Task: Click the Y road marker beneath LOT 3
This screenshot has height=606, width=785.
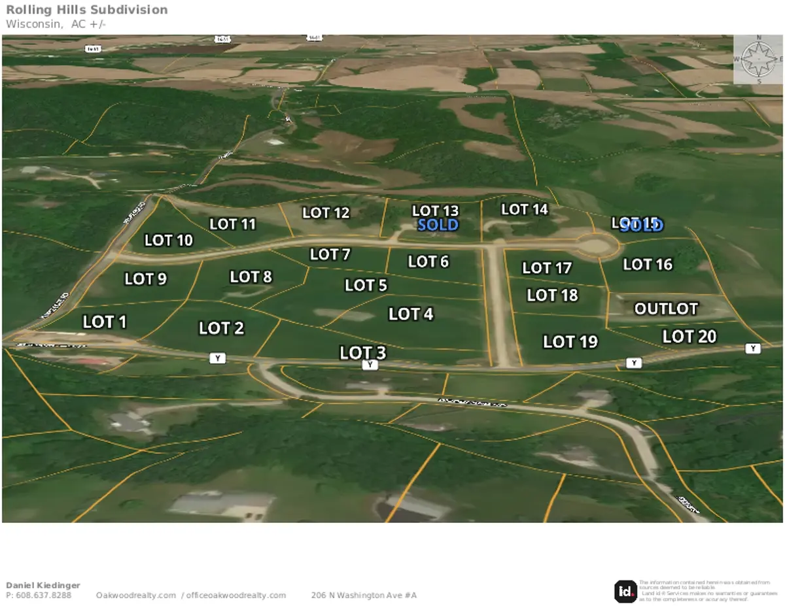Action: click(x=370, y=365)
